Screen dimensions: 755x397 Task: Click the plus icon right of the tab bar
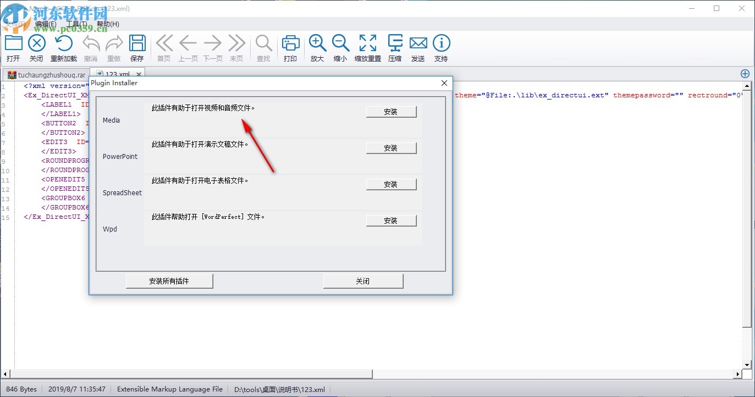pos(745,74)
